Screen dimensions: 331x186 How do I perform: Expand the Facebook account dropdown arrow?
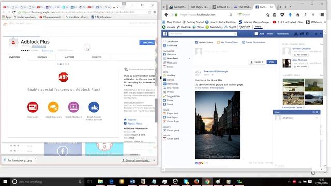tap(321, 34)
